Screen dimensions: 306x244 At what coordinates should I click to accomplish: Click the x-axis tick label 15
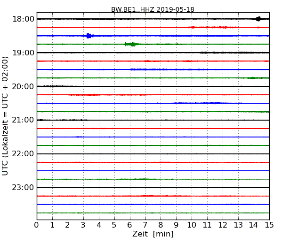[269, 225]
